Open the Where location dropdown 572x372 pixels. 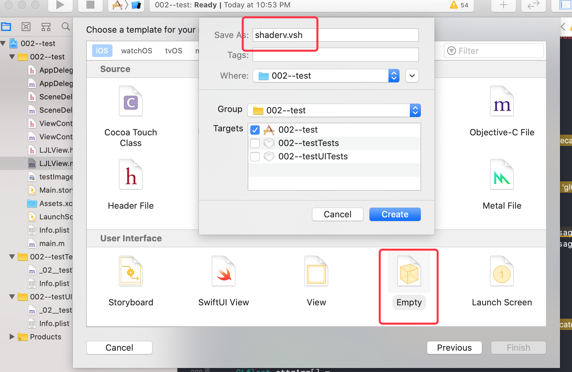326,76
